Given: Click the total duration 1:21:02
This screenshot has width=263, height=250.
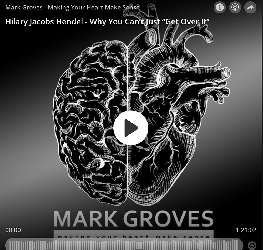Looking at the screenshot, I should point(246,230).
